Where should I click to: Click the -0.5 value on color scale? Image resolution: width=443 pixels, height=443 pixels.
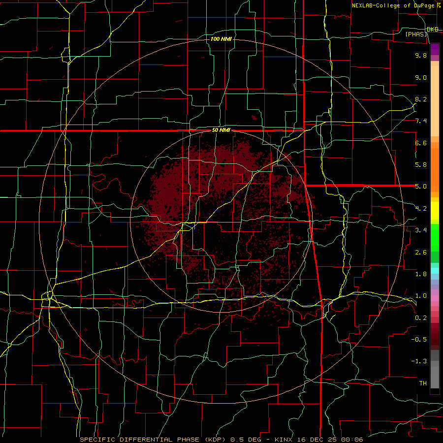point(419,340)
